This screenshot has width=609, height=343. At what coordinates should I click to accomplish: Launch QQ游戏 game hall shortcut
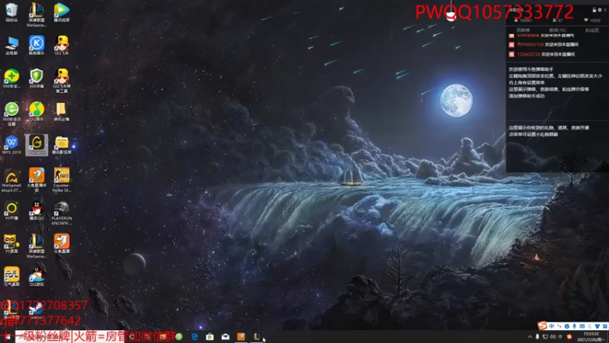(37, 277)
